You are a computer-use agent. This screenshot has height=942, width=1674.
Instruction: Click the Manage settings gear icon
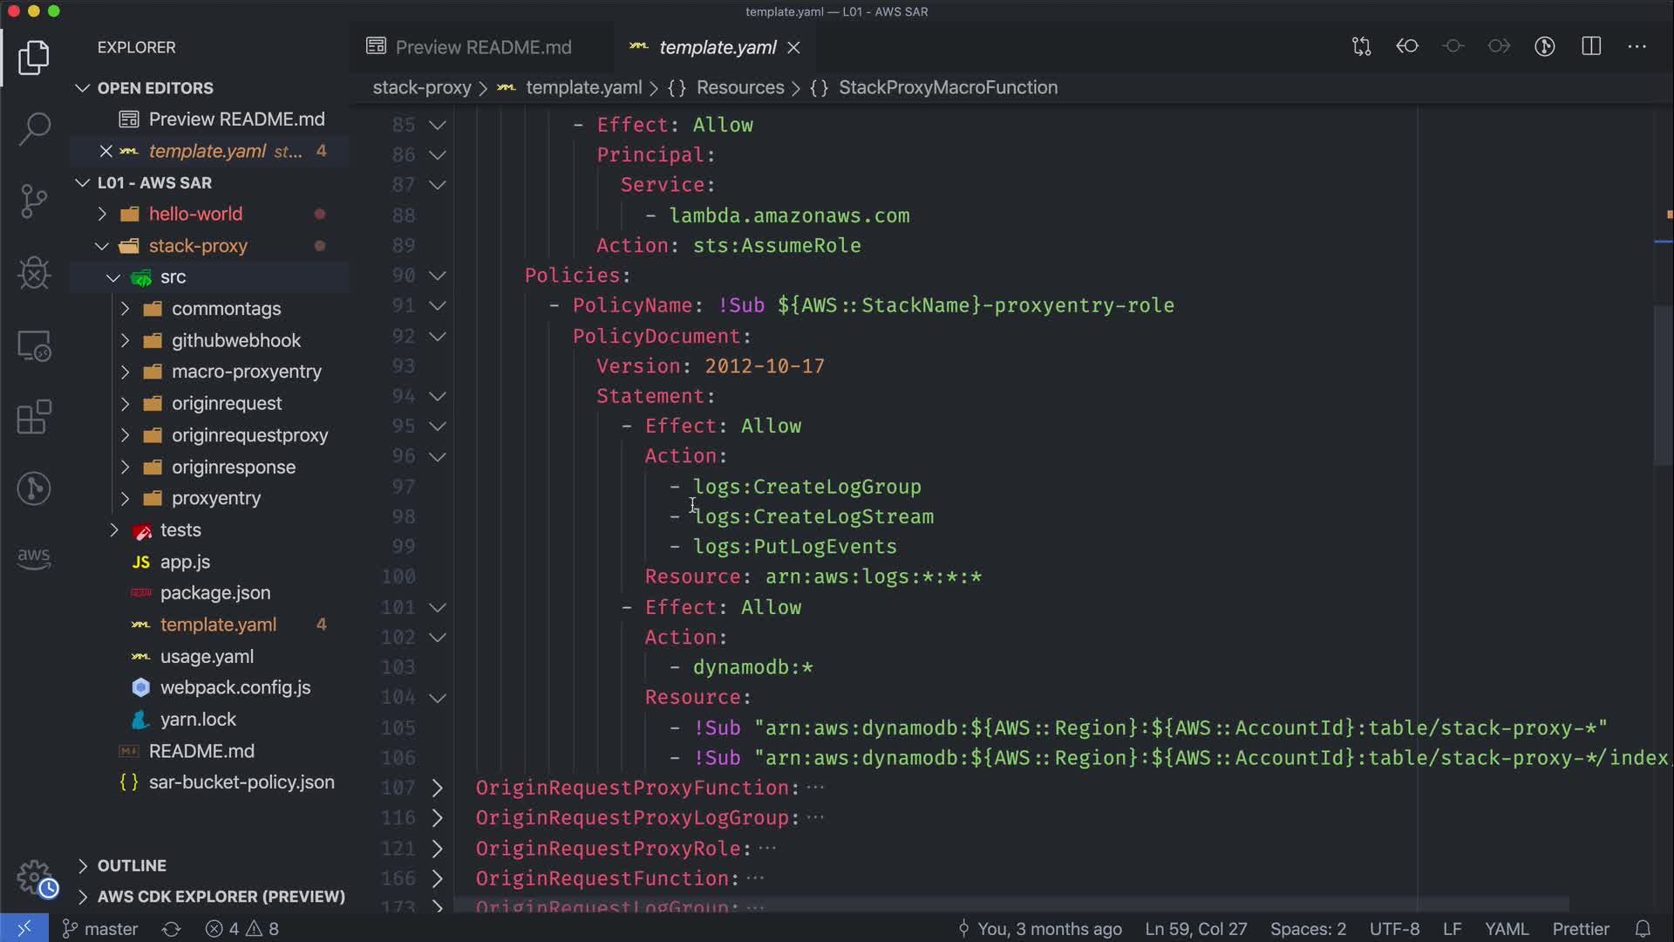[34, 876]
